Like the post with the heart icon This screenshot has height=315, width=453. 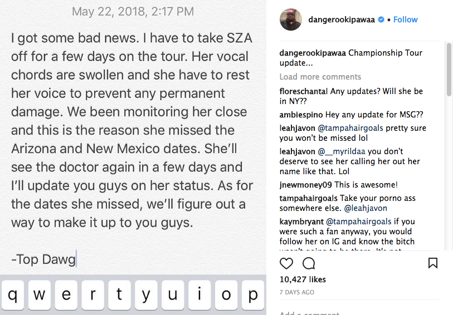(x=286, y=263)
